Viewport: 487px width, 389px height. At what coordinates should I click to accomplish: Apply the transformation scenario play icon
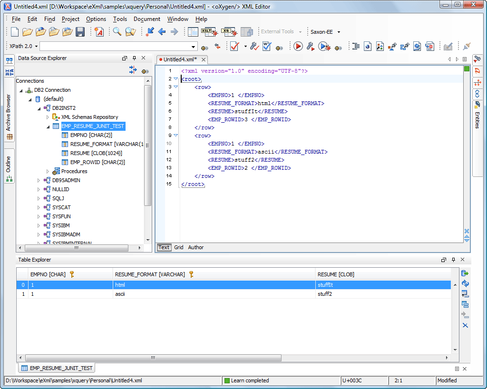(298, 47)
